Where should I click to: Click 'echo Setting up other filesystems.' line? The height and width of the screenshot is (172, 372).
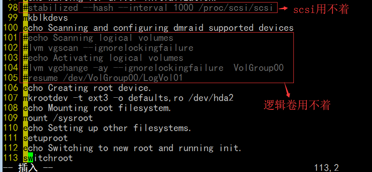107,128
